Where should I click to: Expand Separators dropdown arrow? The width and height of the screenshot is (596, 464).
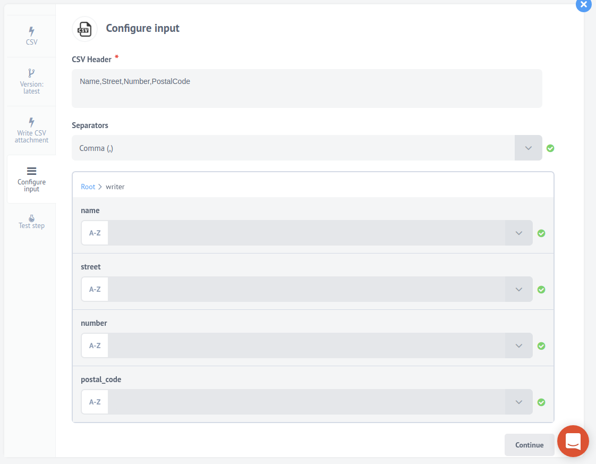tap(529, 148)
